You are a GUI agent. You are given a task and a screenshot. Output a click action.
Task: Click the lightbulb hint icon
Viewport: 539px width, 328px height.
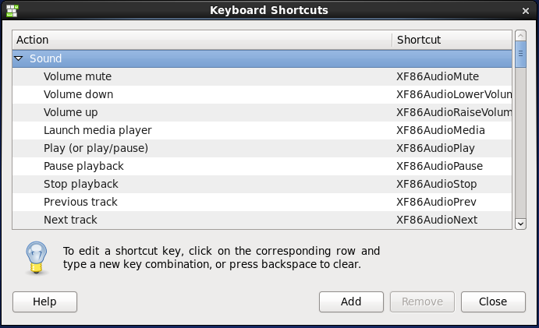click(x=34, y=257)
